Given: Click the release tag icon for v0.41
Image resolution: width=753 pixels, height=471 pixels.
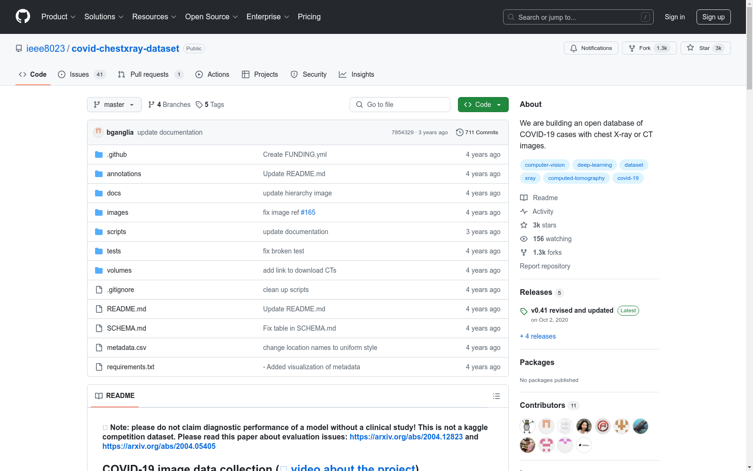Looking at the screenshot, I should click(x=524, y=311).
